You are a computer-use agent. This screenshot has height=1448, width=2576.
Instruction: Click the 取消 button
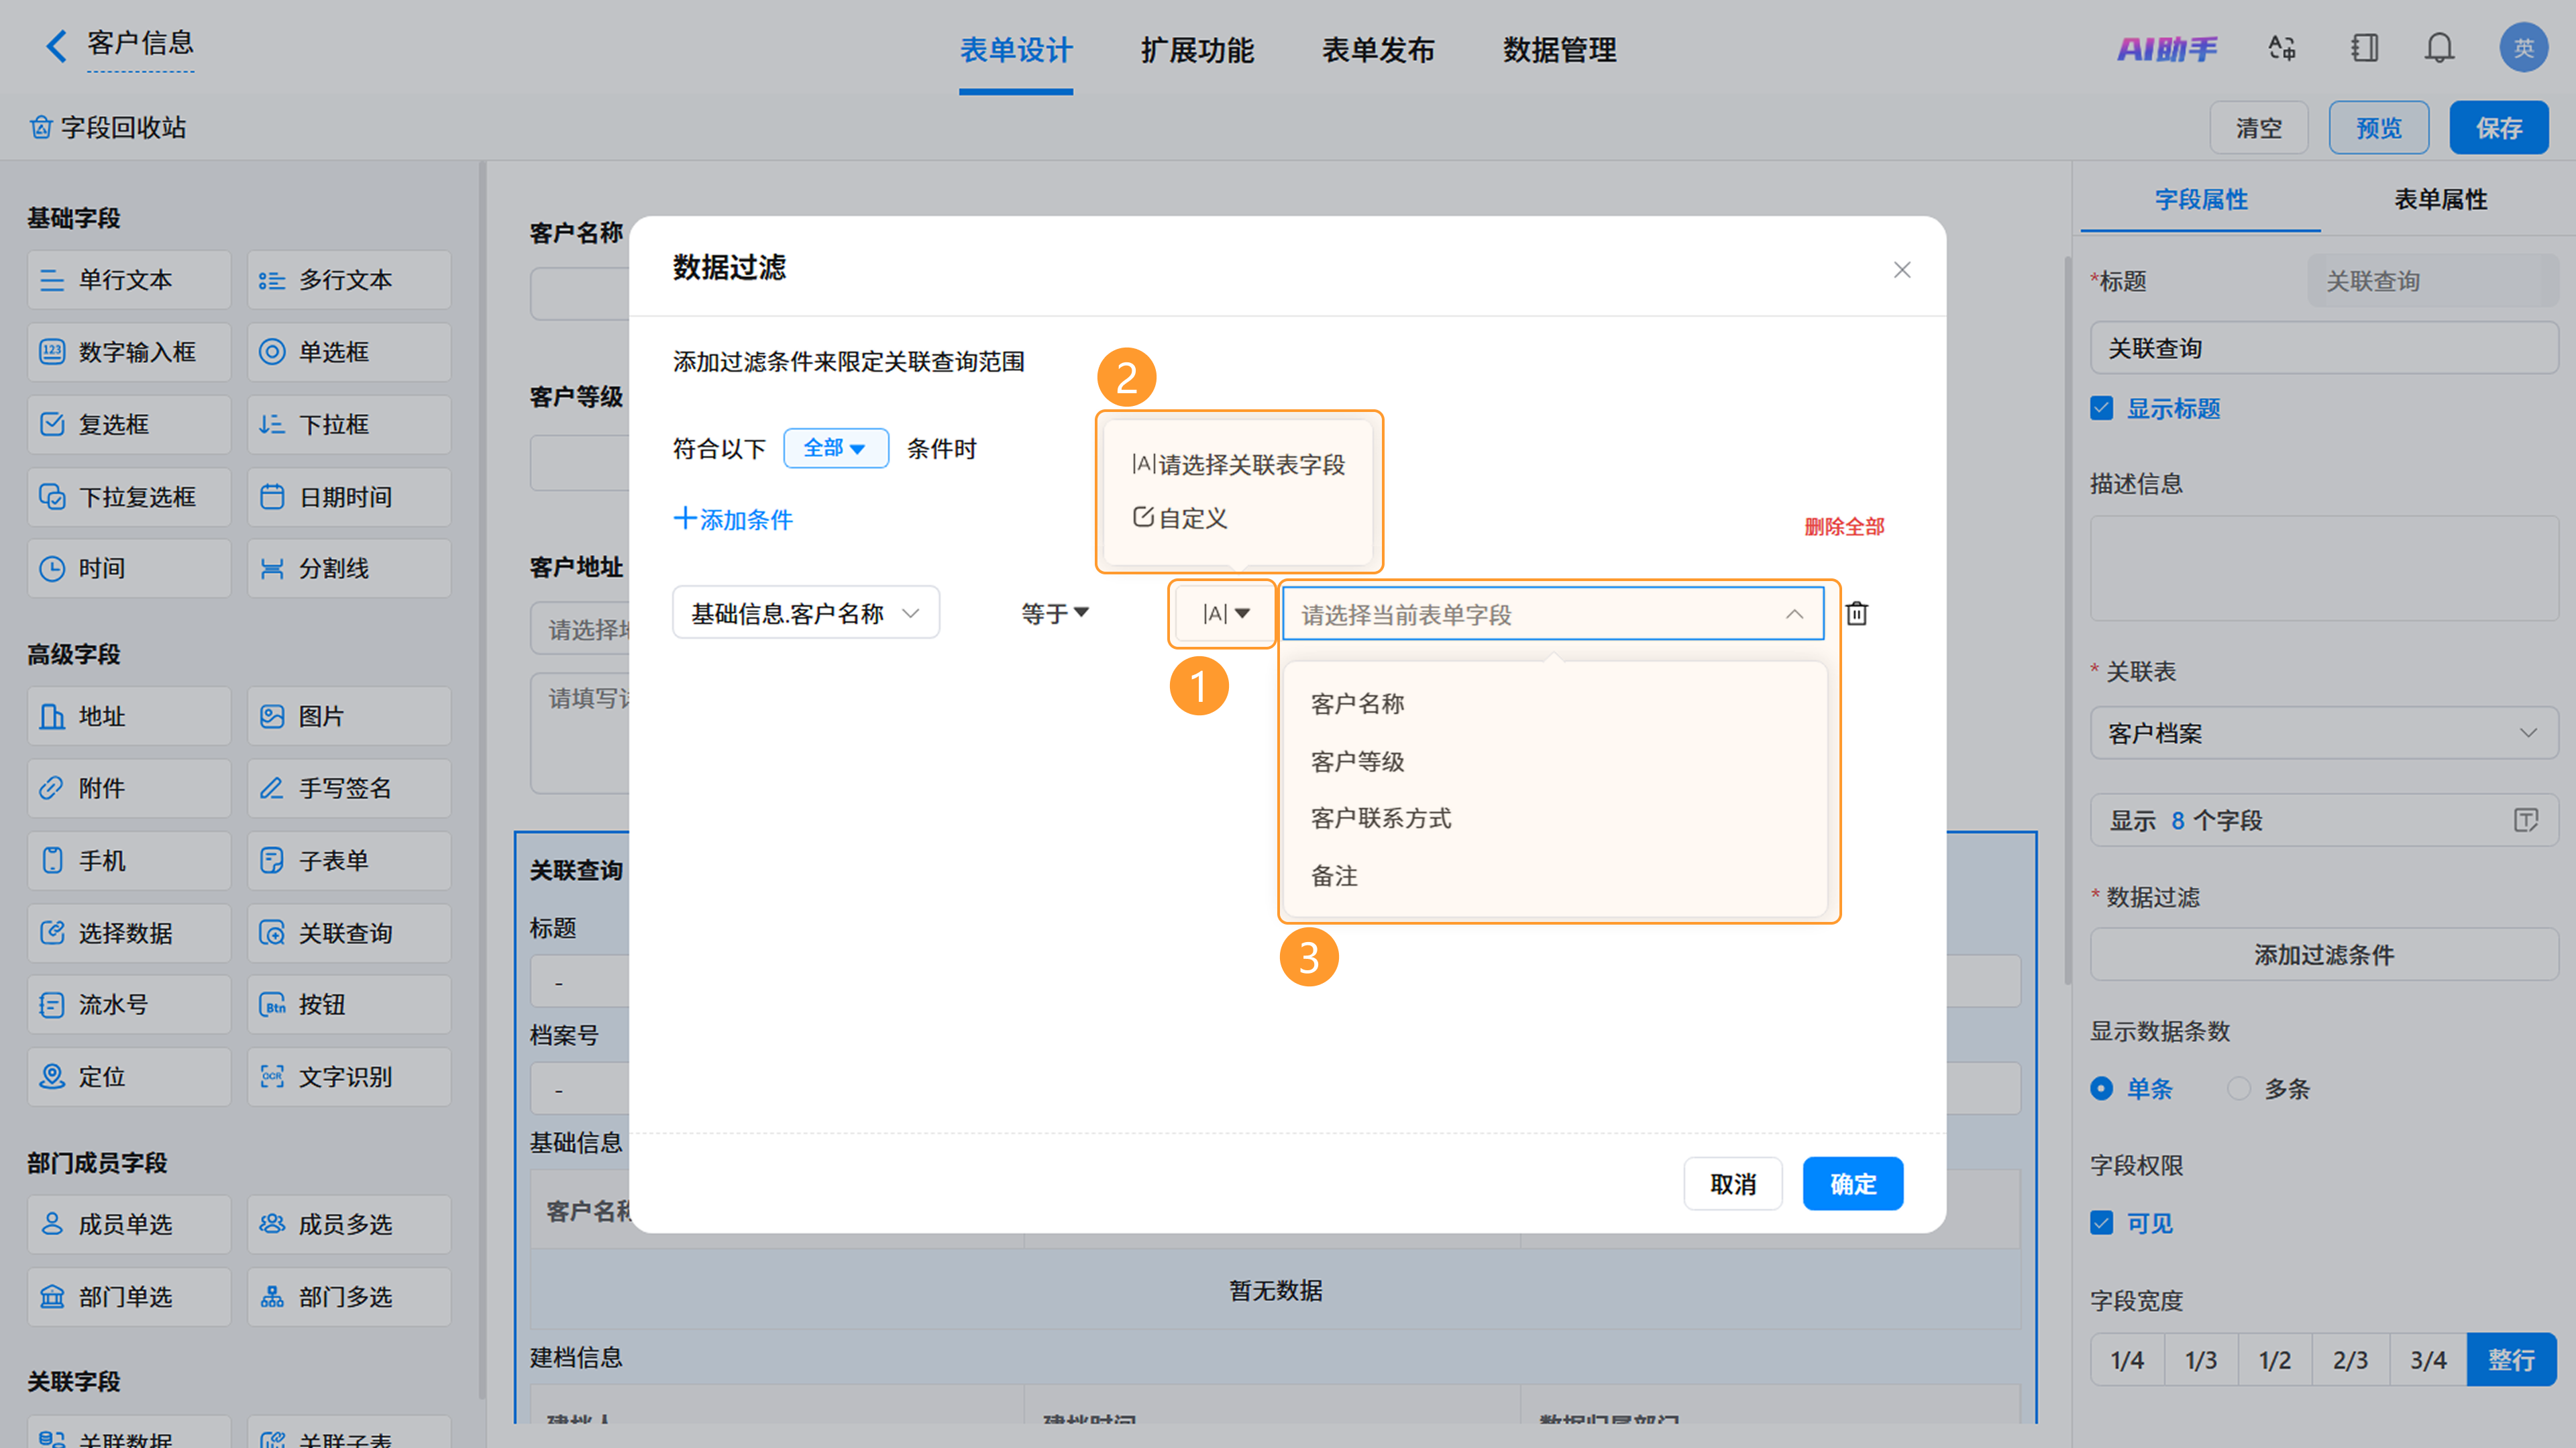pyautogui.click(x=1732, y=1184)
